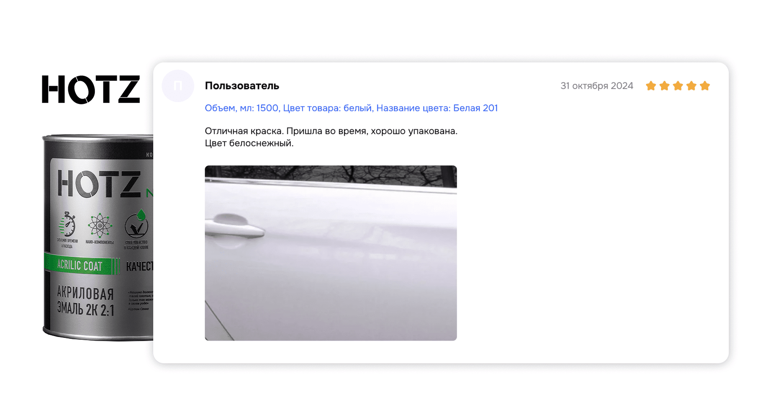Screen dimensions: 776x415
Task: Click the green ACRILIC COAT label
Action: (x=80, y=265)
